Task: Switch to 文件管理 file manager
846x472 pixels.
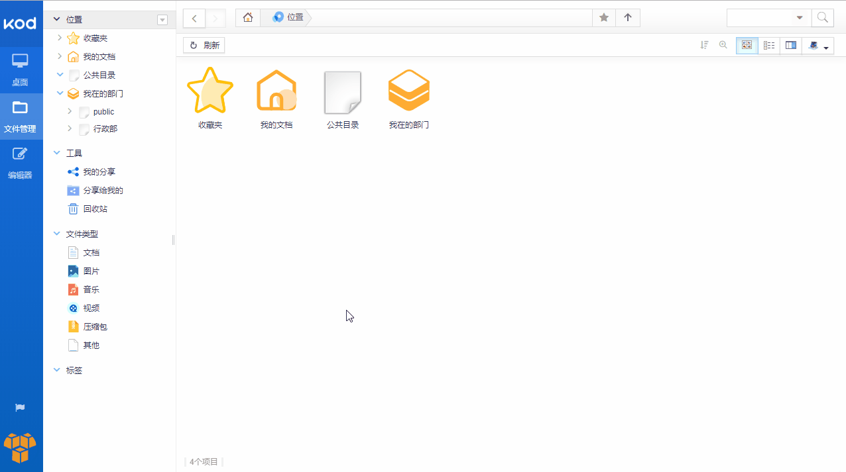Action: coord(21,117)
